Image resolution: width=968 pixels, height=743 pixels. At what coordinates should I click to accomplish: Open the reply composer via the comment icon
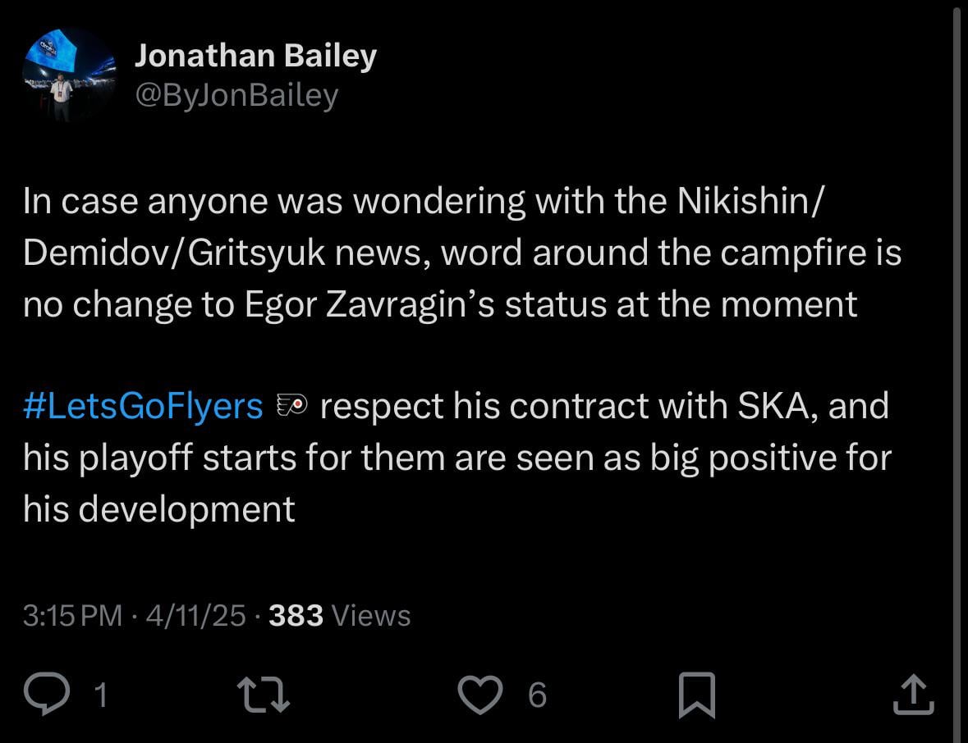tap(48, 694)
